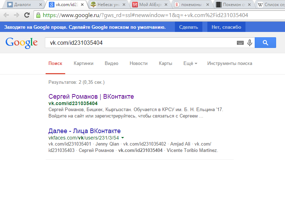
Task: Go back with the browser back arrow
Action: point(6,15)
